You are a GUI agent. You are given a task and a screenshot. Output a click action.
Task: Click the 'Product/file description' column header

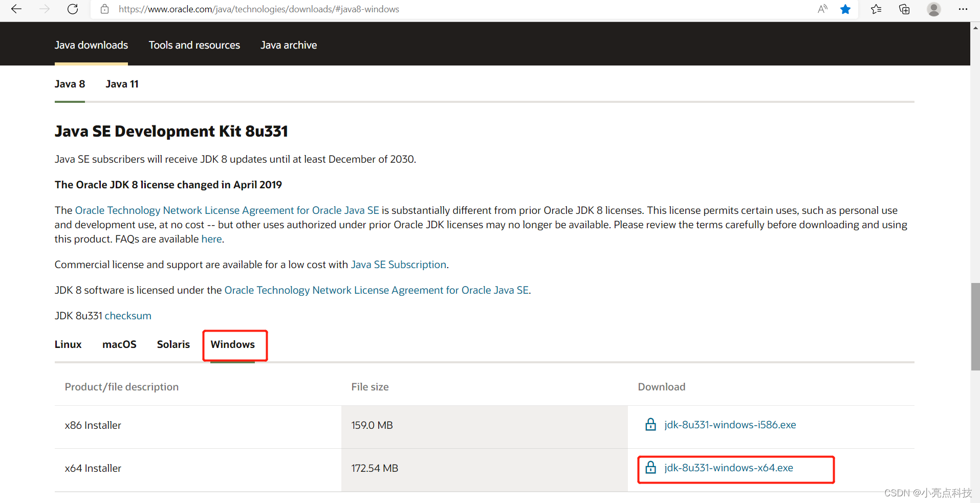[122, 387]
